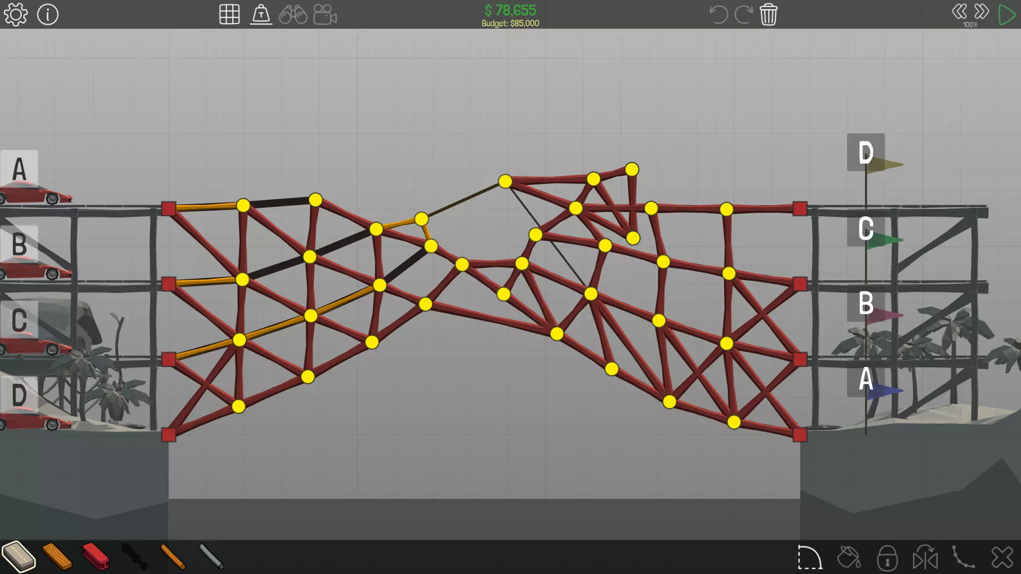This screenshot has height=574, width=1021.
Task: Click the camera icon
Action: click(x=325, y=14)
